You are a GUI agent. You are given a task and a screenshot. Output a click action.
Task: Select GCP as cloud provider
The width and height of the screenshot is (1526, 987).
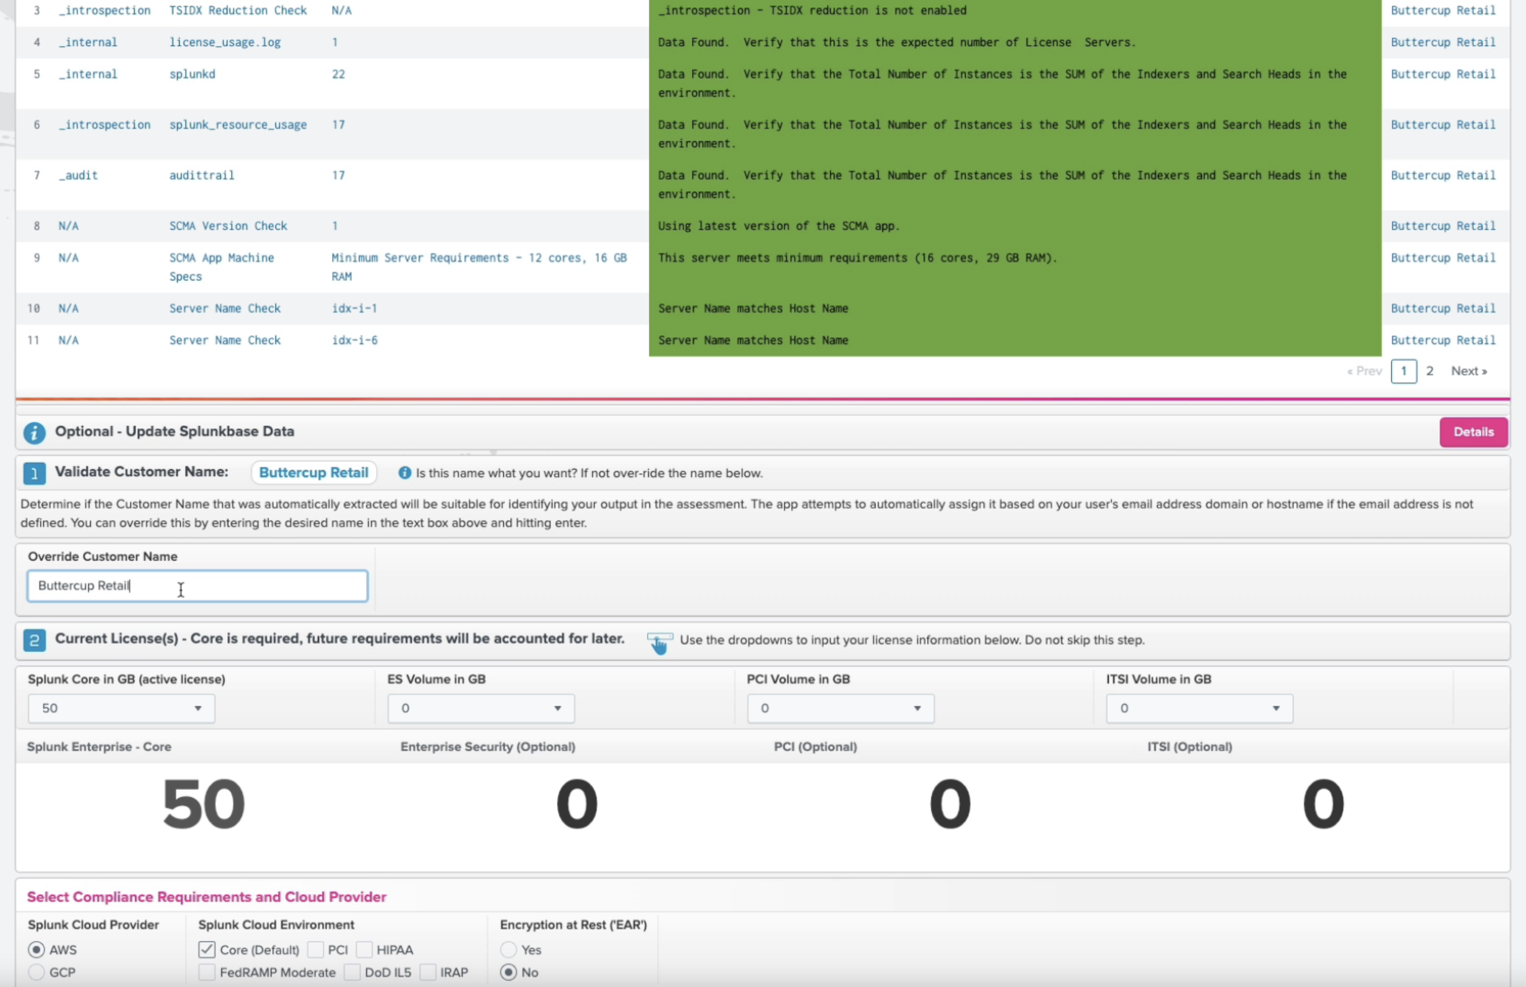(x=36, y=972)
